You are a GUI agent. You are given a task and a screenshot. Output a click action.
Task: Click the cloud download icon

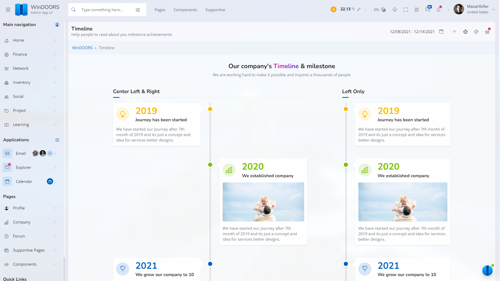(x=395, y=10)
